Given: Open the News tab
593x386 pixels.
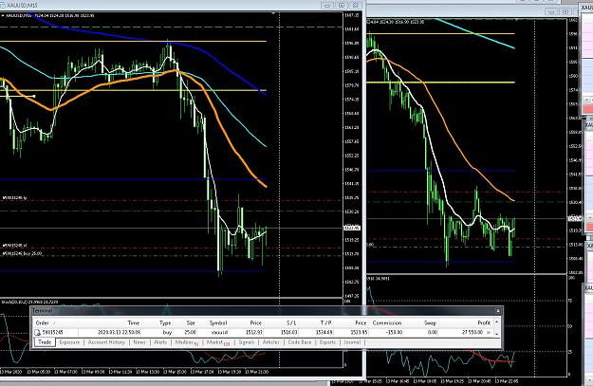Looking at the screenshot, I should (139, 342).
